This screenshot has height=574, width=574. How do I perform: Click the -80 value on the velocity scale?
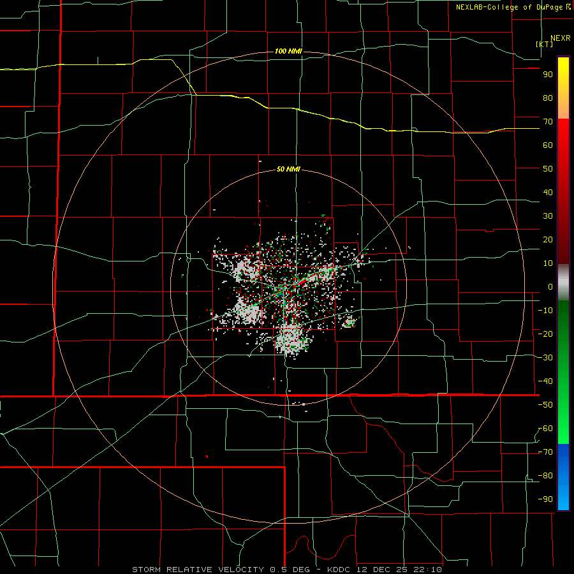545,476
